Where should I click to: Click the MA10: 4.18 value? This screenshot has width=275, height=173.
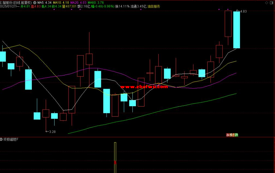61,3
